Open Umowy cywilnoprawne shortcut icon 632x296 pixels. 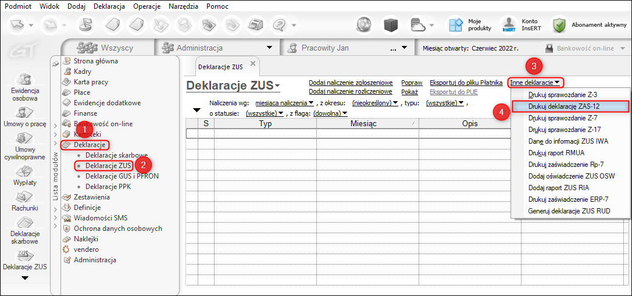coord(24,145)
